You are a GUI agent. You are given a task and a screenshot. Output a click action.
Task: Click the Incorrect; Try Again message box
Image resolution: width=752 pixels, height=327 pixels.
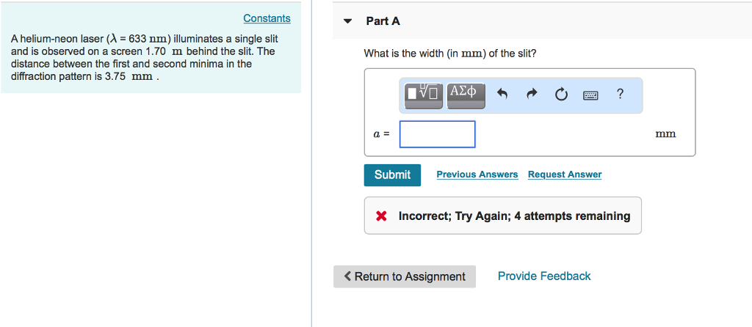502,216
